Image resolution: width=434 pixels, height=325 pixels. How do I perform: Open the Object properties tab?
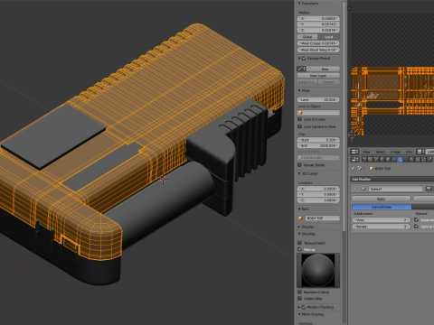pos(388,159)
